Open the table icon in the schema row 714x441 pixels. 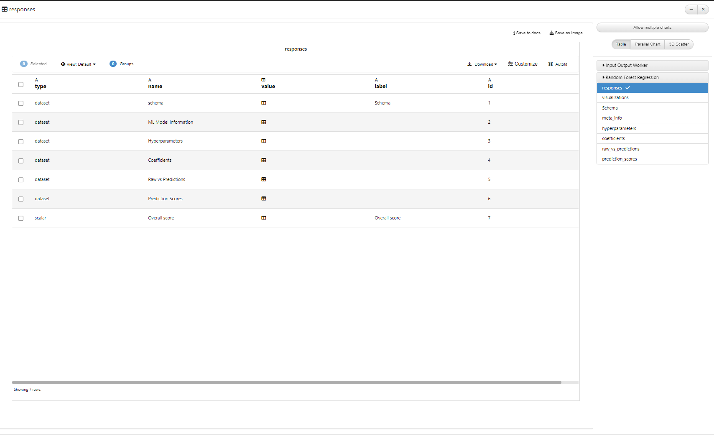click(264, 103)
